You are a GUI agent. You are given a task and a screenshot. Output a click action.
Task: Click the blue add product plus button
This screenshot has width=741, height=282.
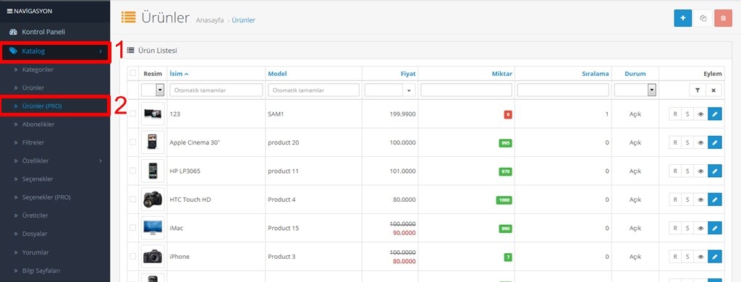pyautogui.click(x=683, y=18)
